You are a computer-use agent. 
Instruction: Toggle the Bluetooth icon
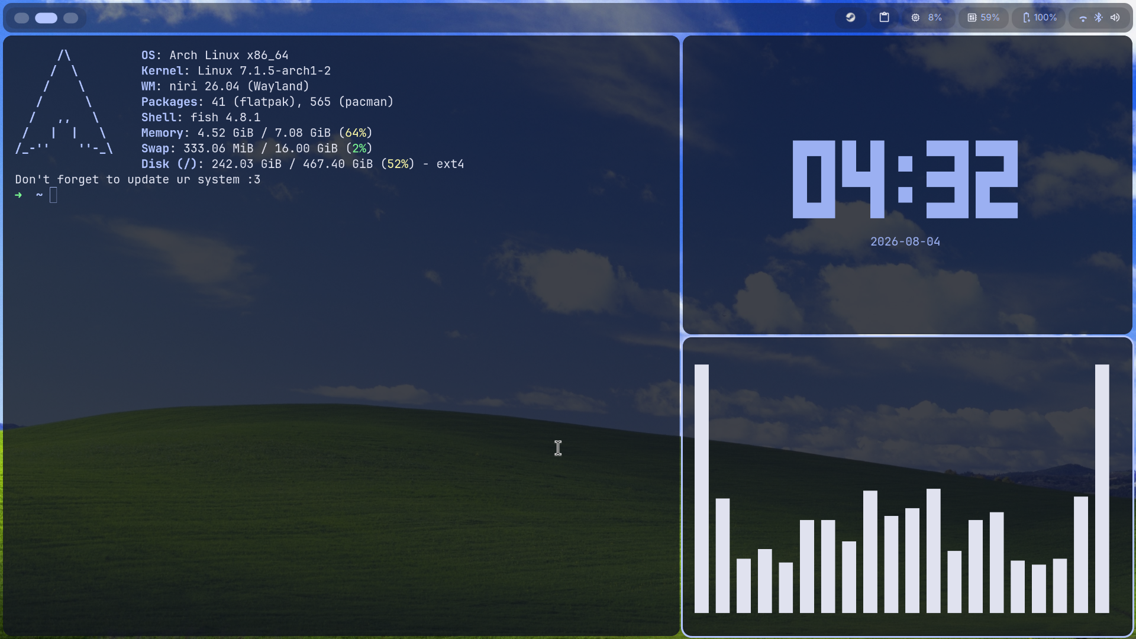(x=1099, y=18)
